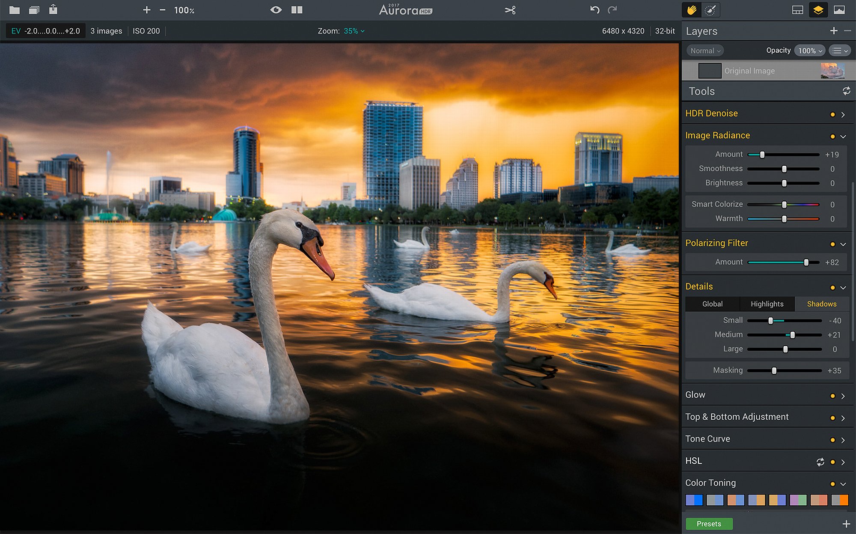This screenshot has height=534, width=856.
Task: Add a new layer with plus button
Action: point(834,31)
